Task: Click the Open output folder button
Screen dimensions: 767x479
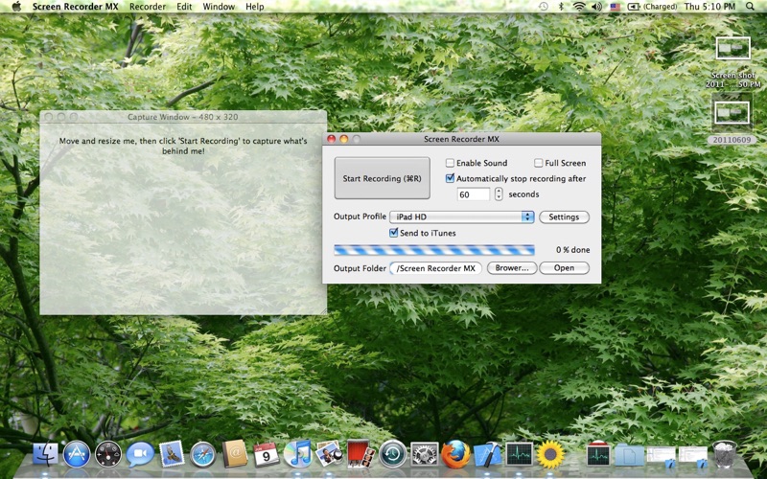Action: (564, 268)
